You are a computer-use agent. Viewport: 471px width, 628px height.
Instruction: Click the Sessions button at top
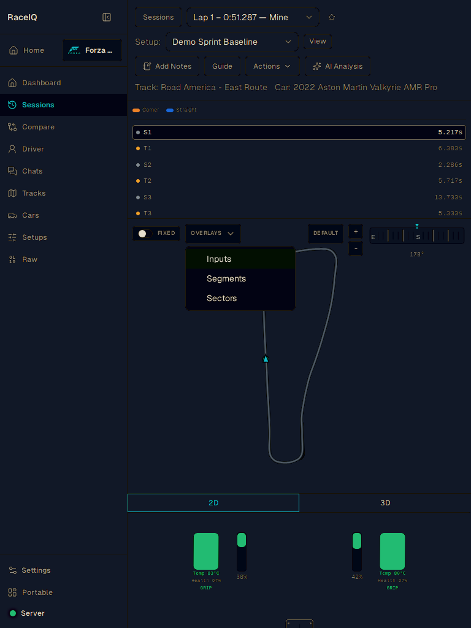point(158,17)
